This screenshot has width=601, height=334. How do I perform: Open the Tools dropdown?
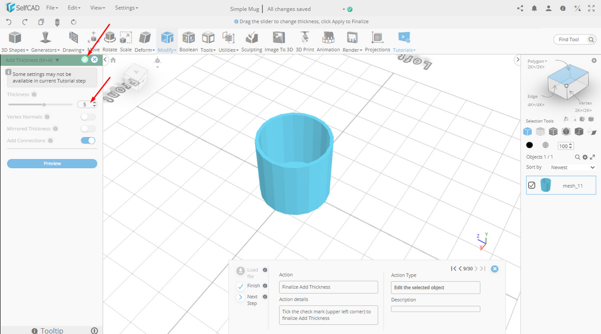208,42
